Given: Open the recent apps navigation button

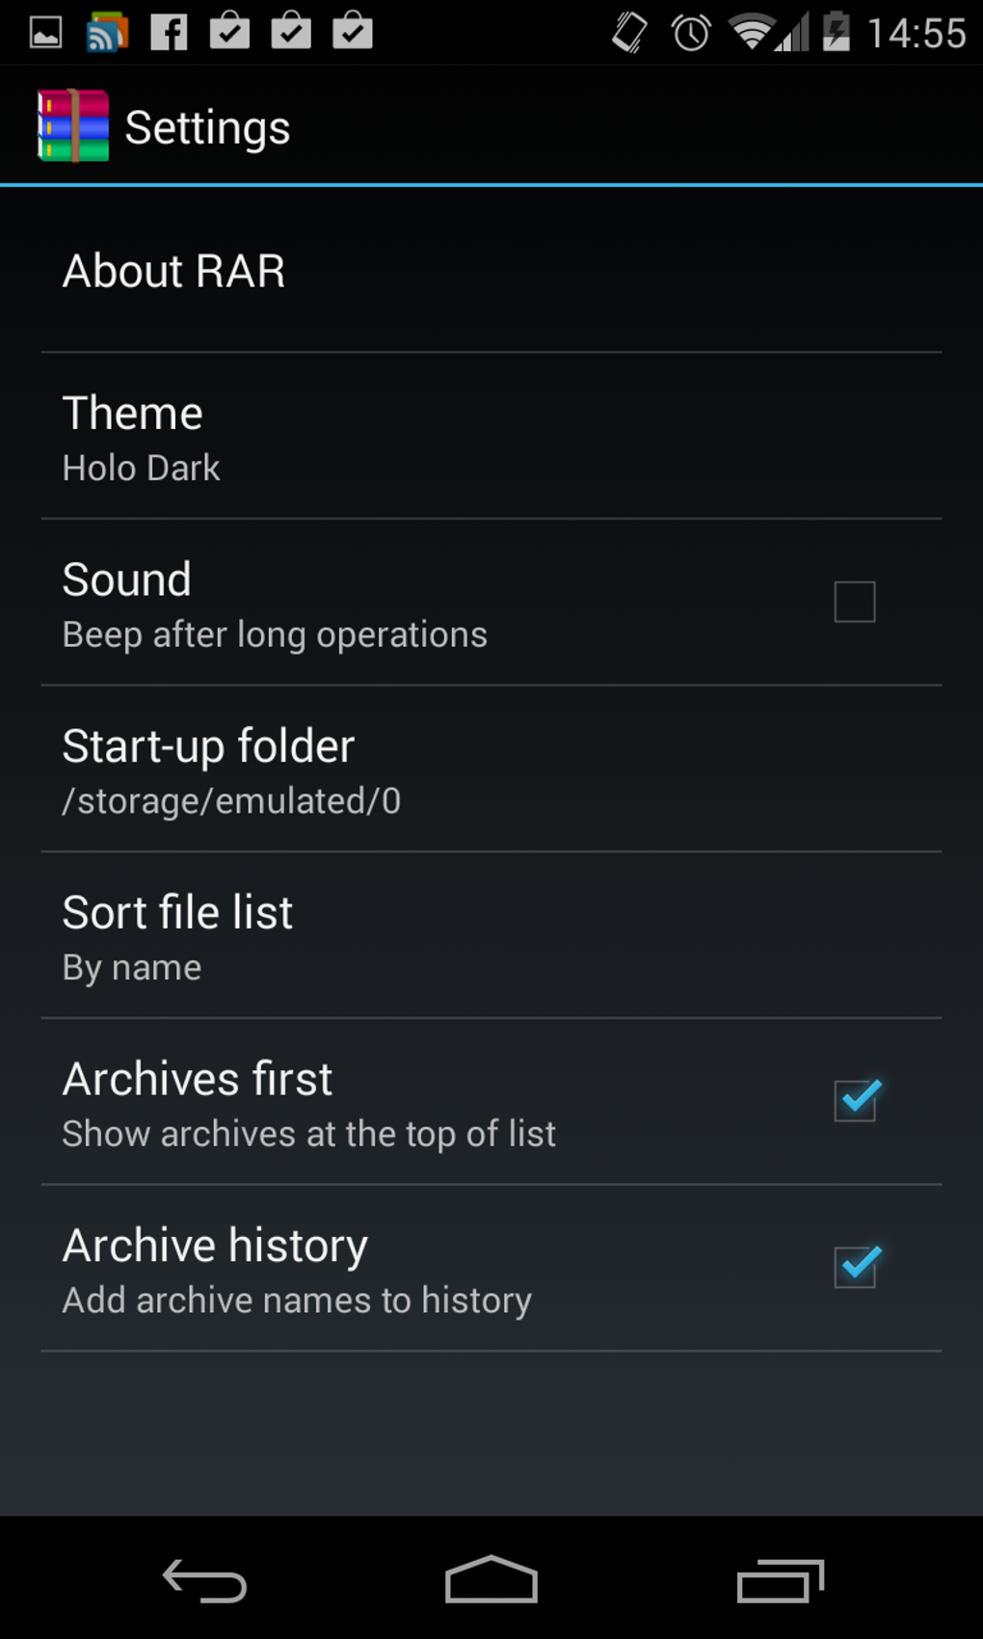Looking at the screenshot, I should (781, 1579).
